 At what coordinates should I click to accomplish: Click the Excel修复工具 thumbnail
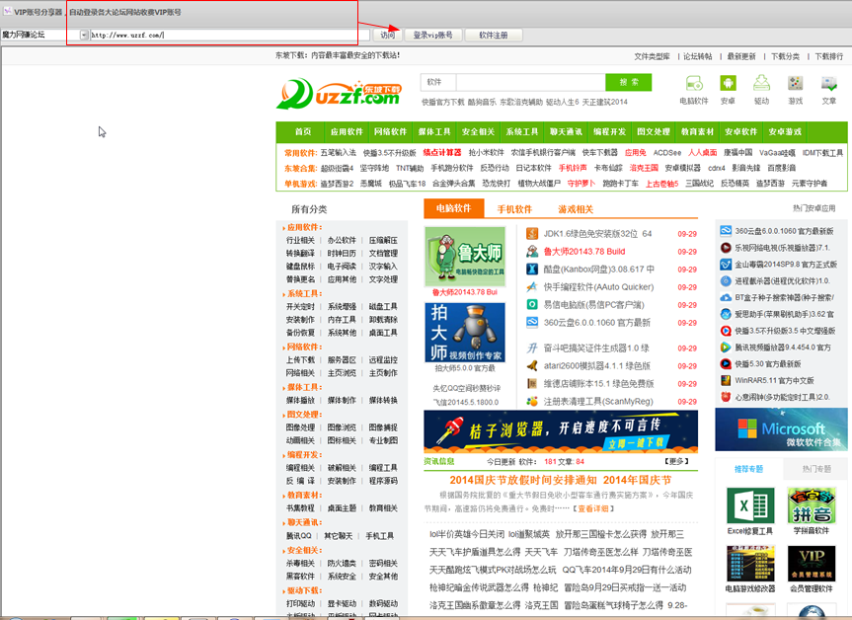(x=750, y=505)
